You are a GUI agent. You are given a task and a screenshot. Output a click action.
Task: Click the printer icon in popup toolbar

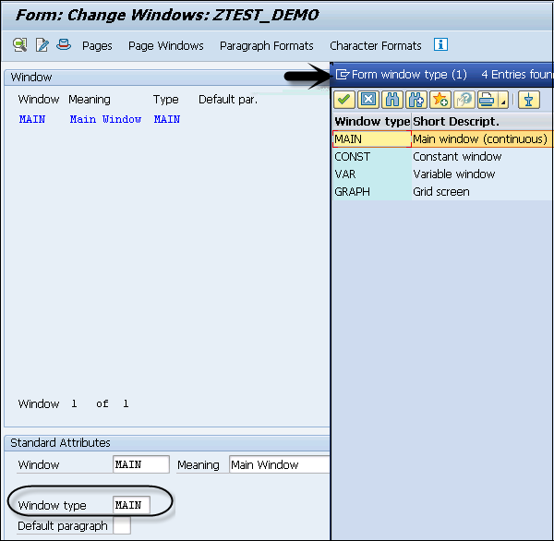(x=486, y=100)
